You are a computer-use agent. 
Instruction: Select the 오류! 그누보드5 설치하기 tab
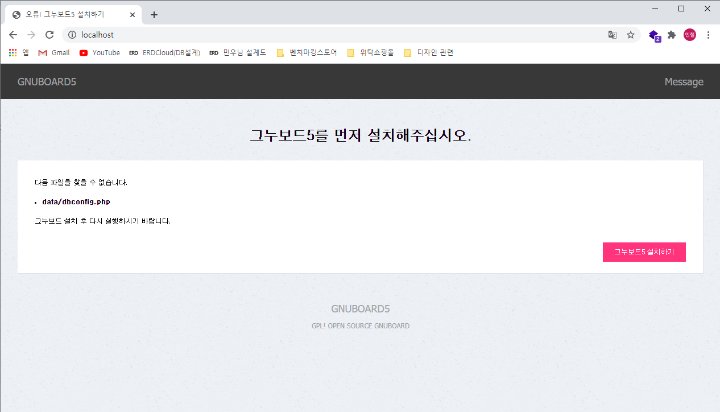(x=74, y=15)
